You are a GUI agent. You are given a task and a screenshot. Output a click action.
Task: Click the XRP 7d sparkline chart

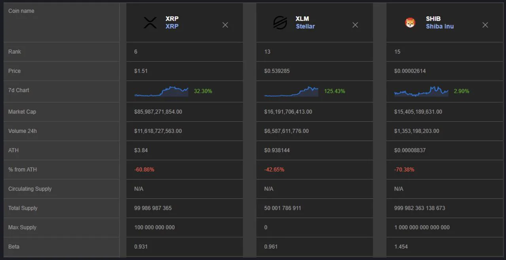[161, 91]
